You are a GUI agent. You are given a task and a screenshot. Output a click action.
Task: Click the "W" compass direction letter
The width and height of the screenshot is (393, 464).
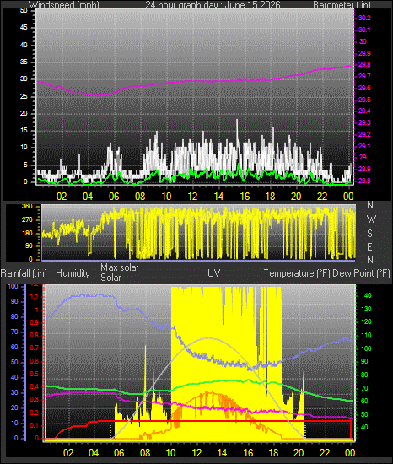(371, 219)
